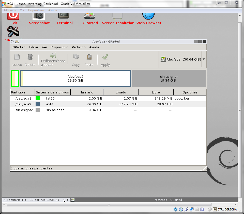
Task: Click the GParted window resize grip corner
Action: [205, 168]
